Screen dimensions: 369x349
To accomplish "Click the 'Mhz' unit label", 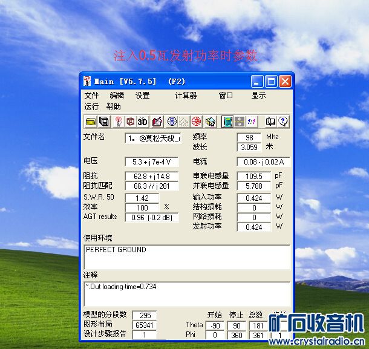I will point(272,137).
